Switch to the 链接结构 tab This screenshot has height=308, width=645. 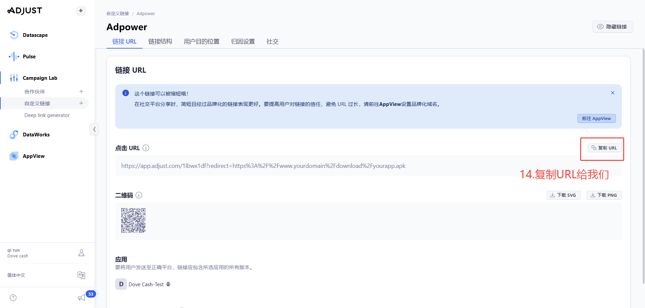coord(160,42)
